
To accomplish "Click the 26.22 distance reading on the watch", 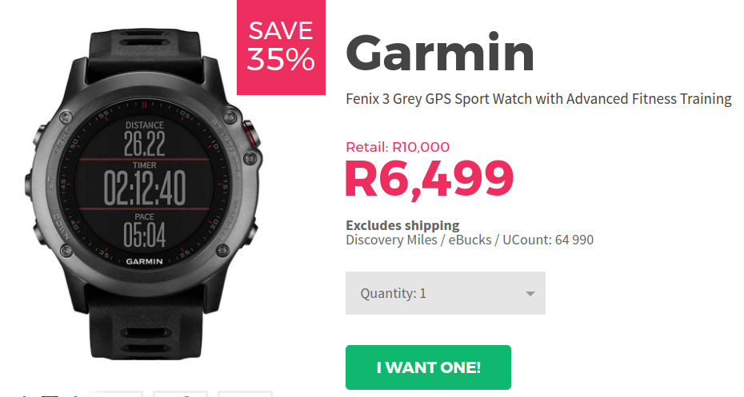I will click(144, 144).
